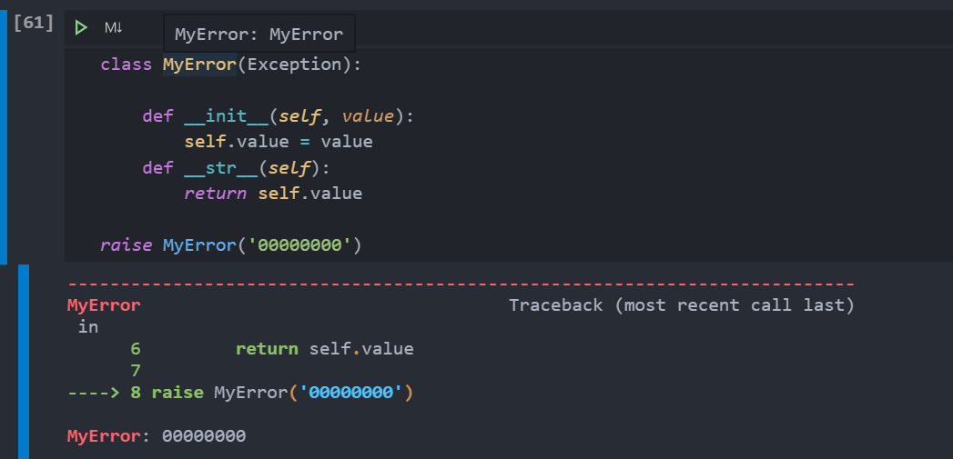The height and width of the screenshot is (459, 953).
Task: Click the raise keyword in the code cell
Action: tap(126, 245)
